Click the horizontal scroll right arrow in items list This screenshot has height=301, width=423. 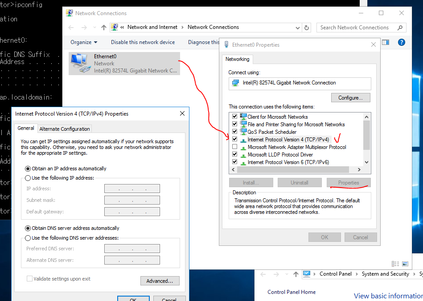coord(359,170)
